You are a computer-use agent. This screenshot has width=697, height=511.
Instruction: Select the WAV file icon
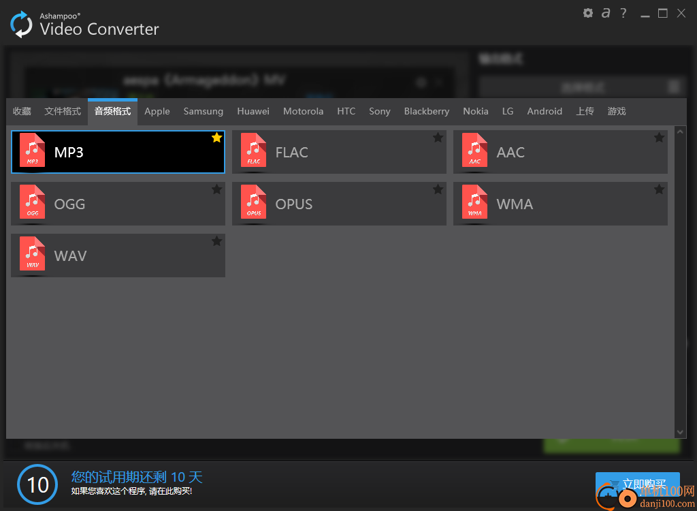pyautogui.click(x=33, y=253)
